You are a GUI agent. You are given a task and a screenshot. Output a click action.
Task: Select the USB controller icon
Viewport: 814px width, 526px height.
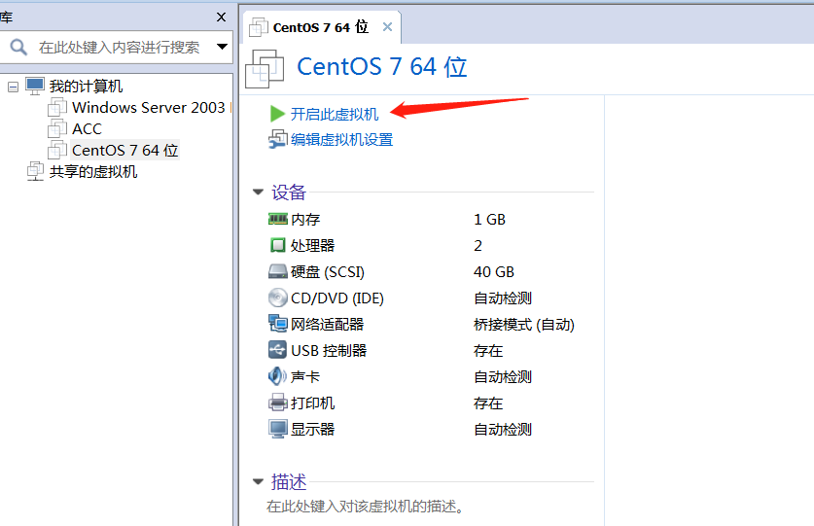click(x=278, y=350)
